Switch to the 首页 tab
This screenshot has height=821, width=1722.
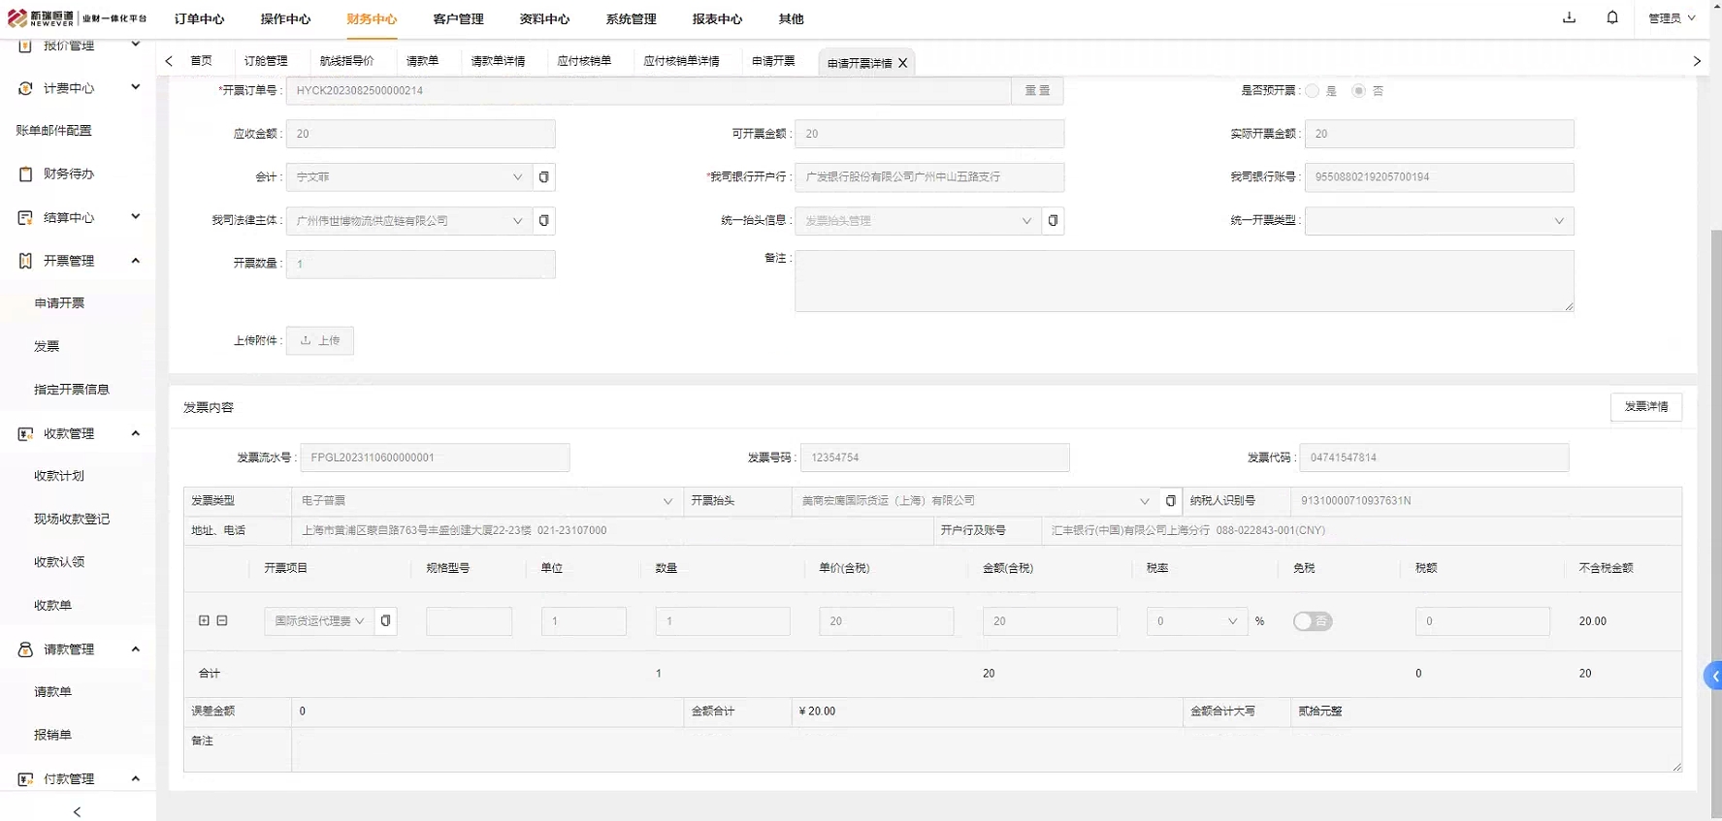click(201, 61)
